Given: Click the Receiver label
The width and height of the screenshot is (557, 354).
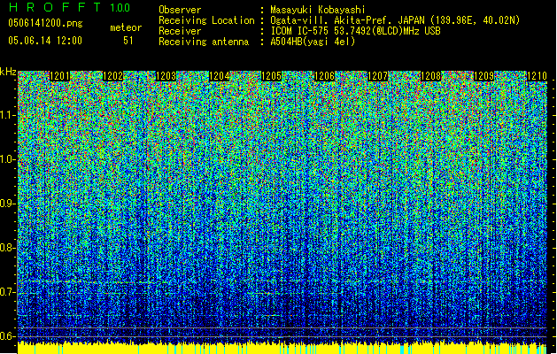Looking at the screenshot, I should tap(180, 31).
